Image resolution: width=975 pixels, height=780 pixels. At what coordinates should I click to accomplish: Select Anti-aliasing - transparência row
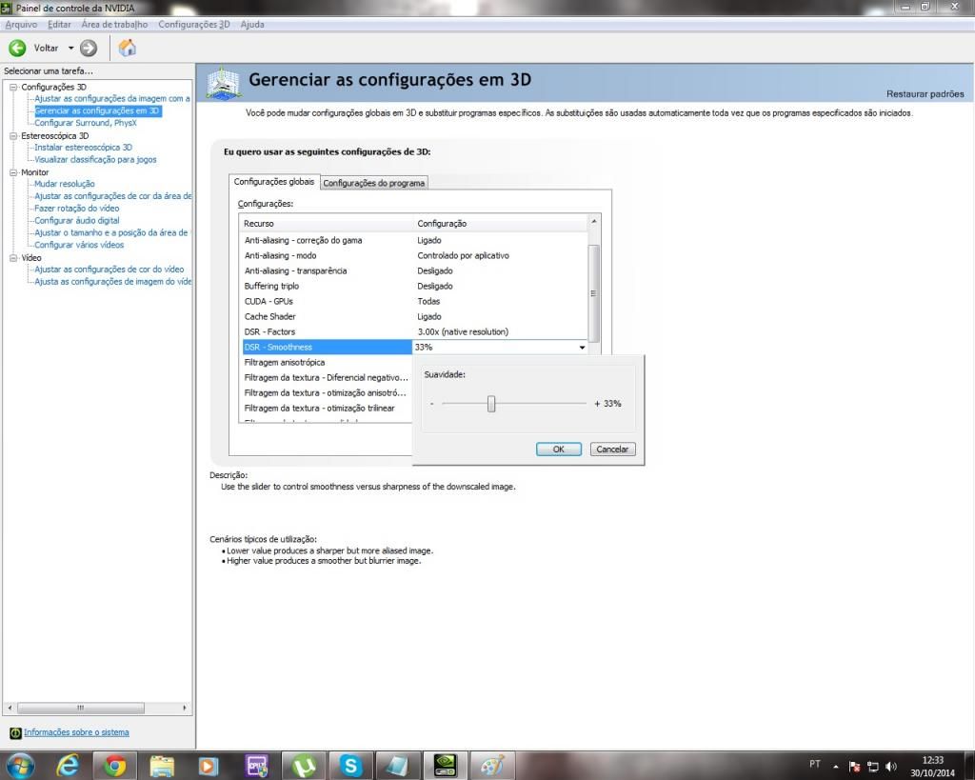414,270
